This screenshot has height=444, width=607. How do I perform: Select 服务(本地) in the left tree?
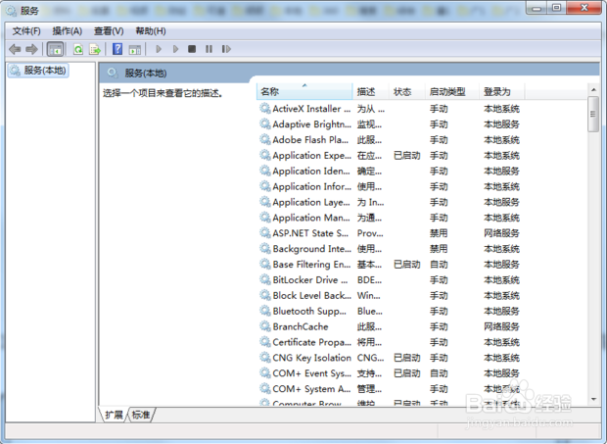coord(38,71)
